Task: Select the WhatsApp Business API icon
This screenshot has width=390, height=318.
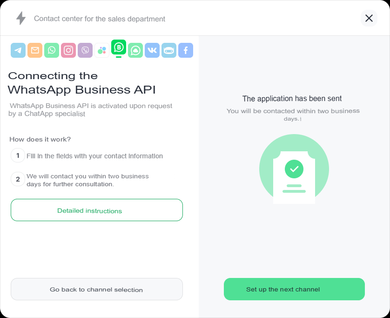Action: pos(119,47)
